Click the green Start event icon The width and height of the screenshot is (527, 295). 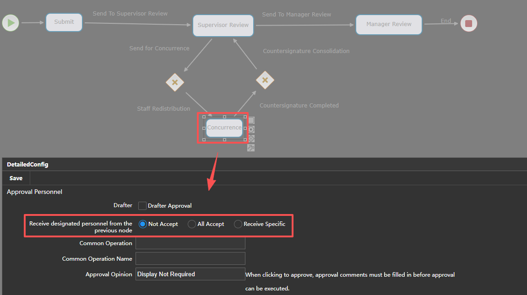click(11, 22)
